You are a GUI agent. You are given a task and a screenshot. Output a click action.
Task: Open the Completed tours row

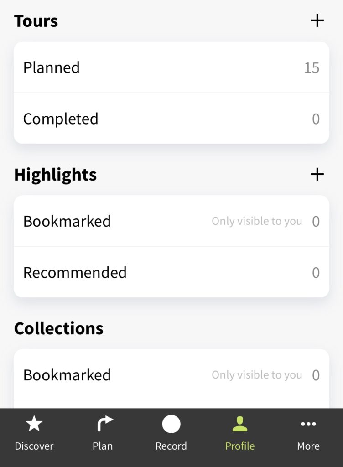(x=171, y=119)
